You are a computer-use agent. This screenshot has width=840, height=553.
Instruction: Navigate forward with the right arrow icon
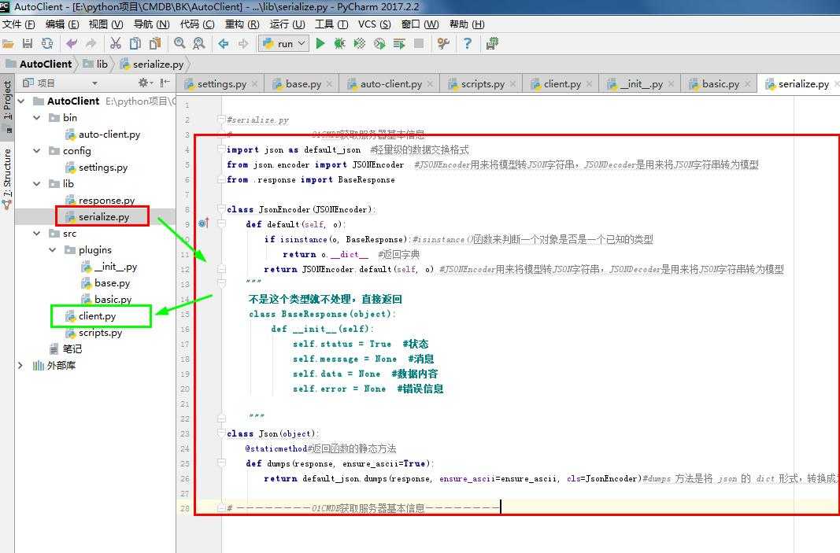(243, 44)
